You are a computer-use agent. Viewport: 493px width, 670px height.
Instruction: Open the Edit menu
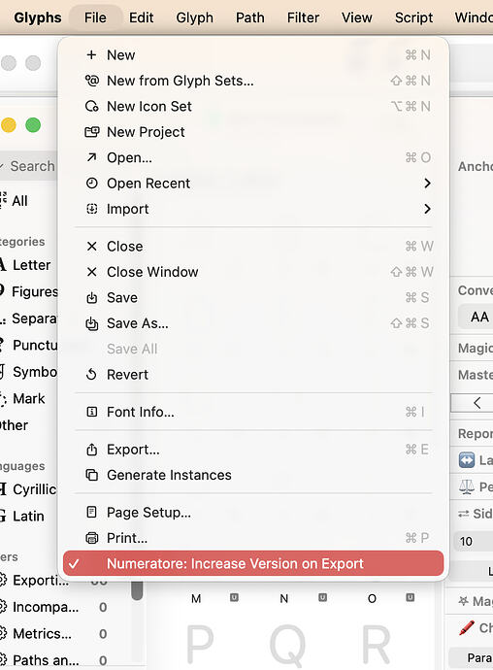pos(141,17)
